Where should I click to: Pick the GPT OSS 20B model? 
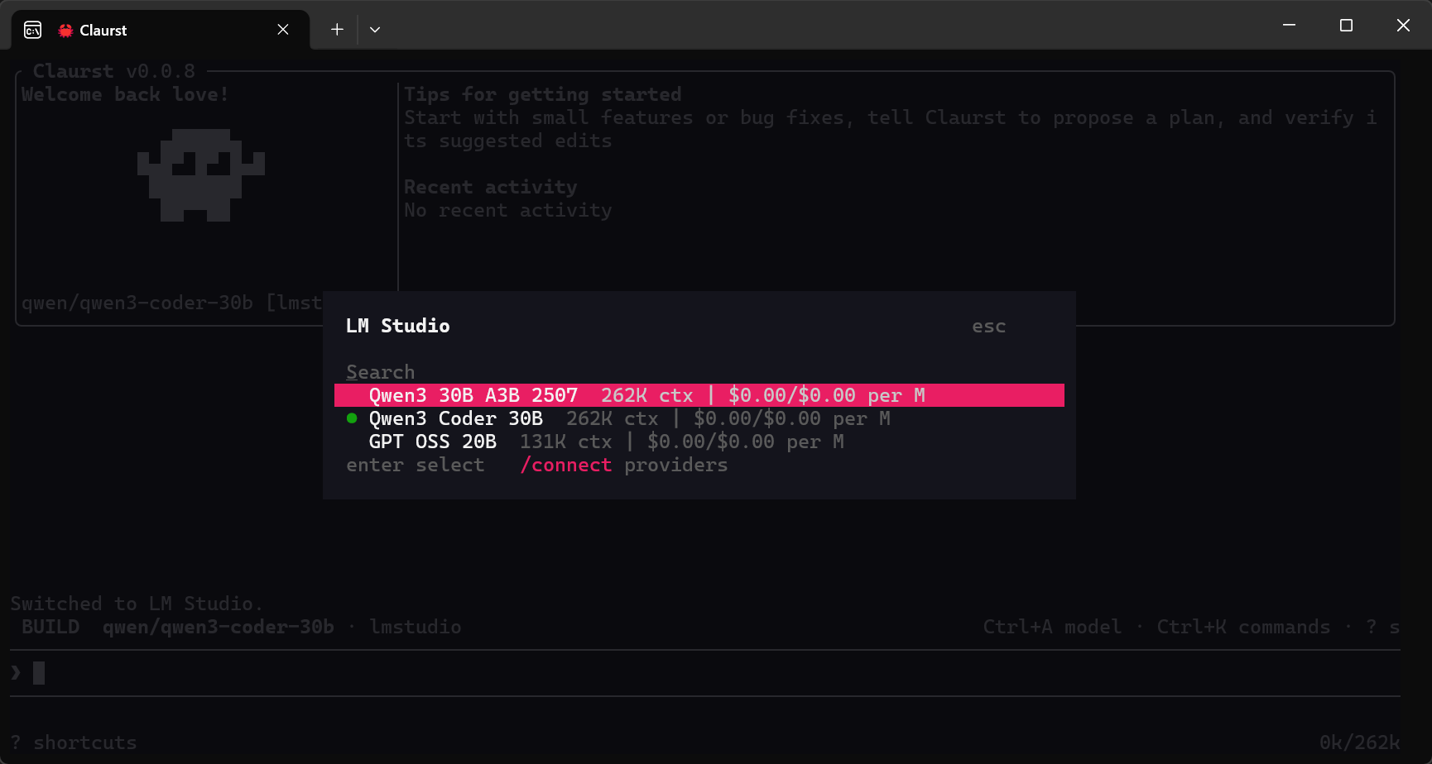(699, 442)
